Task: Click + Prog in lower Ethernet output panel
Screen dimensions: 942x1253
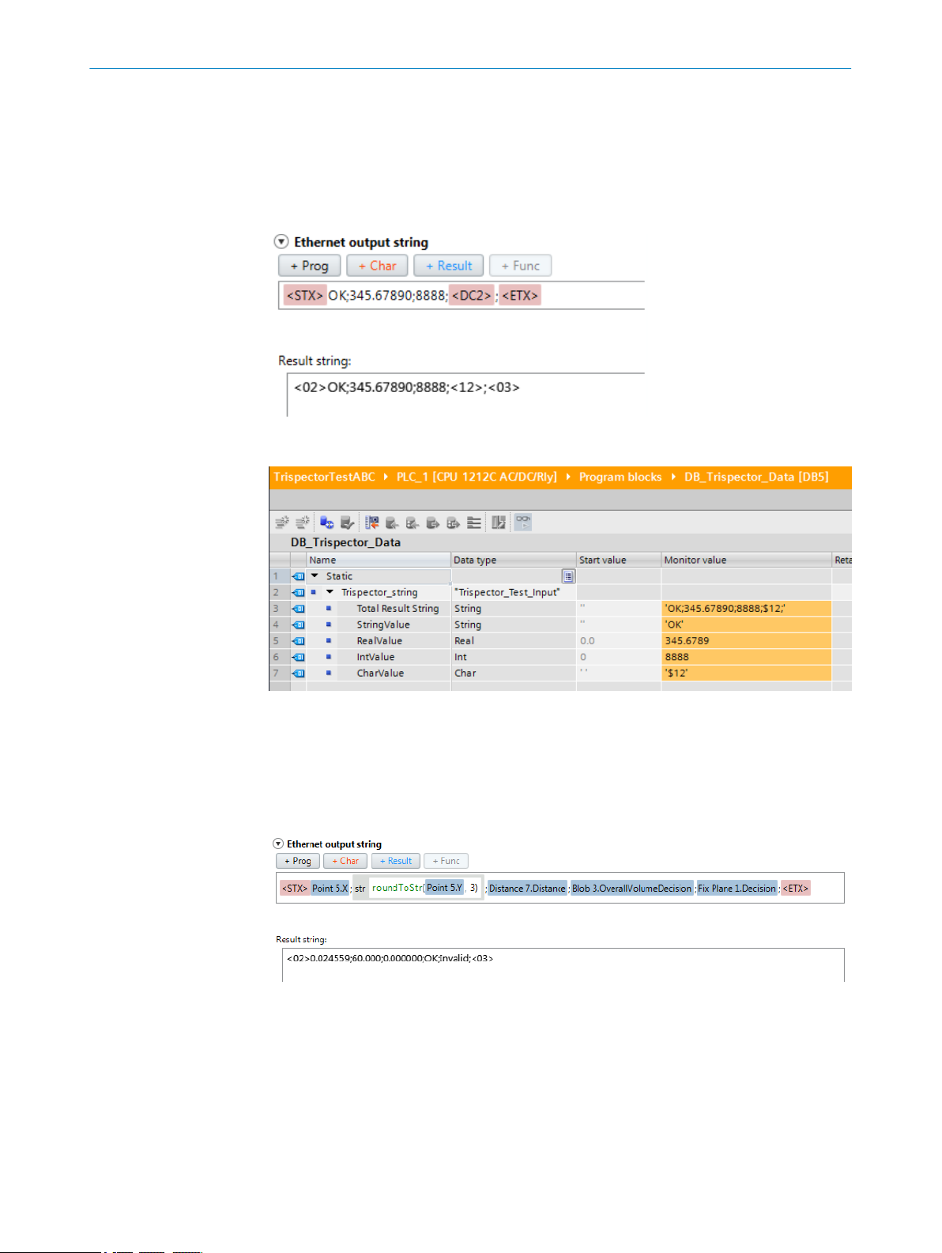Action: [x=298, y=861]
